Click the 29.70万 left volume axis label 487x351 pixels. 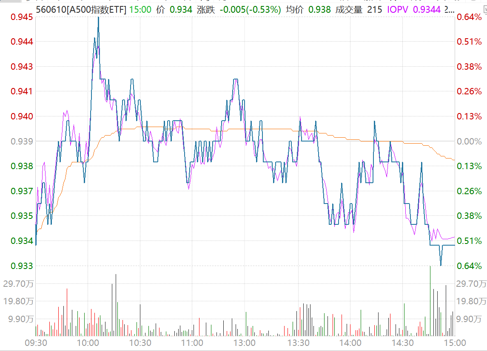click(x=19, y=283)
